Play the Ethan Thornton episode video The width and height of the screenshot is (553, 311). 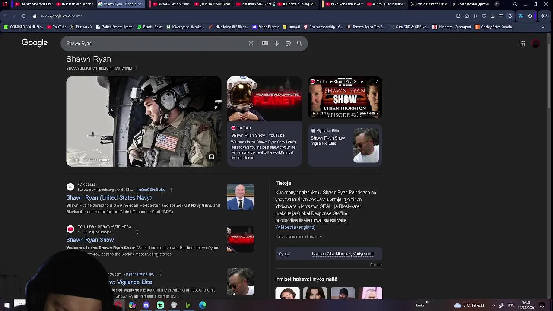345,97
